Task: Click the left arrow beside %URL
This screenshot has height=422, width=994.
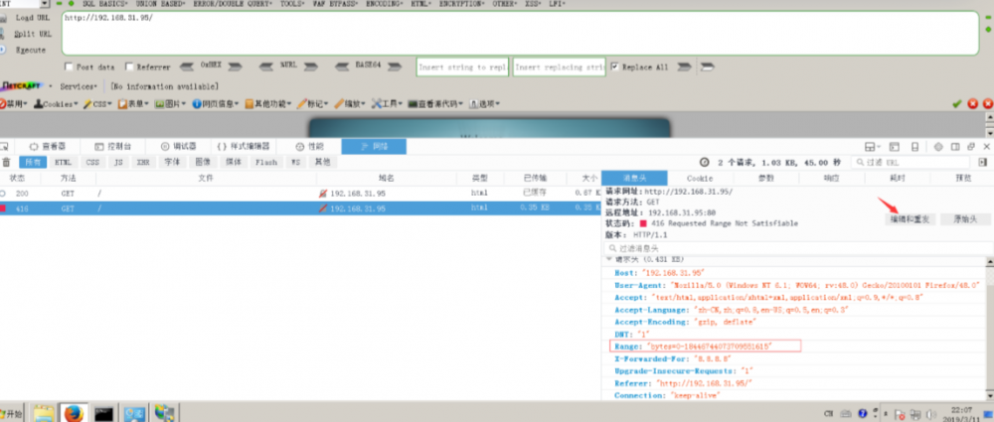Action: 266,67
